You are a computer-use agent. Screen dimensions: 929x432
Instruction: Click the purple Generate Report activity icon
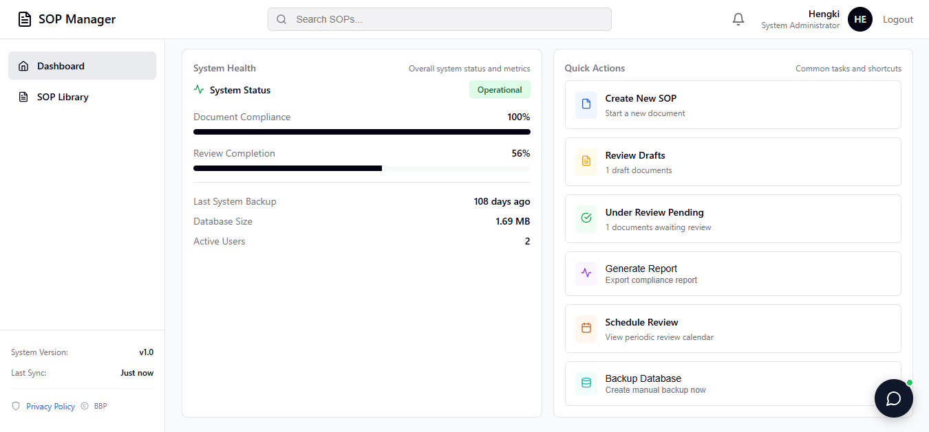586,273
